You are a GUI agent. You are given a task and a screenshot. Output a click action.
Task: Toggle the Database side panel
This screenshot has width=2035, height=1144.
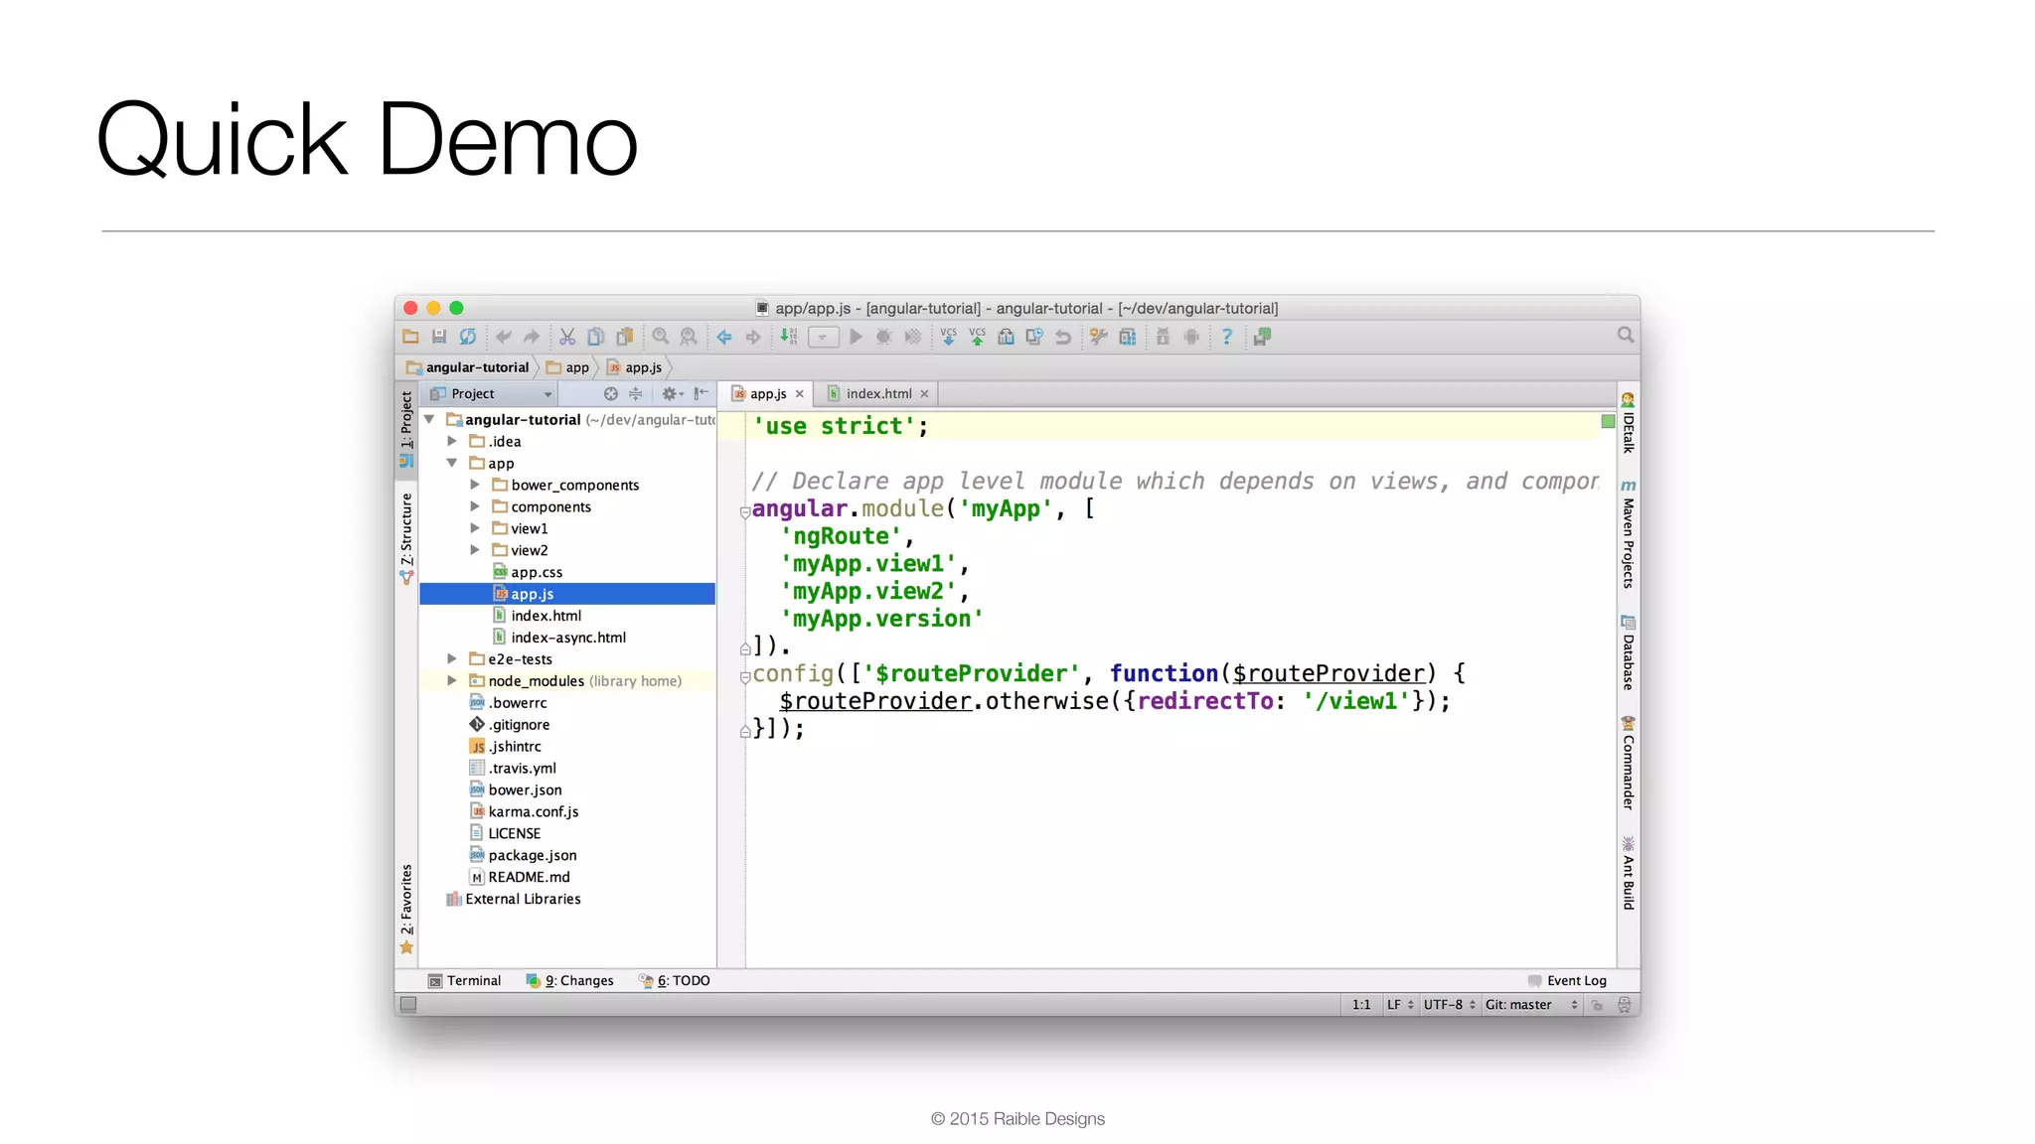click(x=1628, y=655)
